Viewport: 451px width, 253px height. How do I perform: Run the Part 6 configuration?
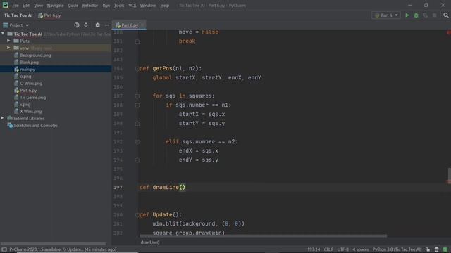point(407,15)
